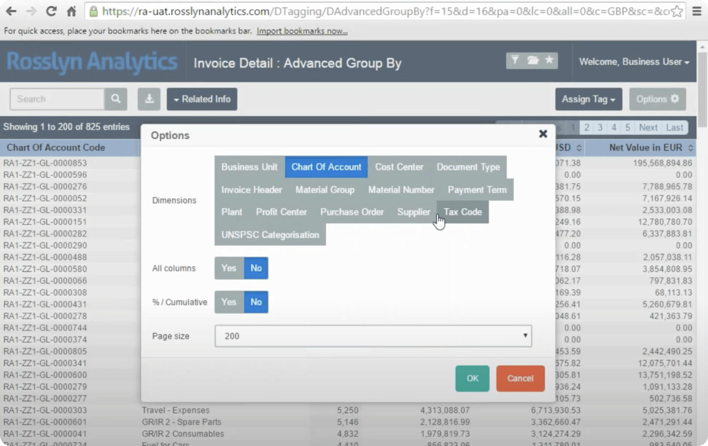Click the GR/IR 2 - Spare Parts cell

(181, 422)
